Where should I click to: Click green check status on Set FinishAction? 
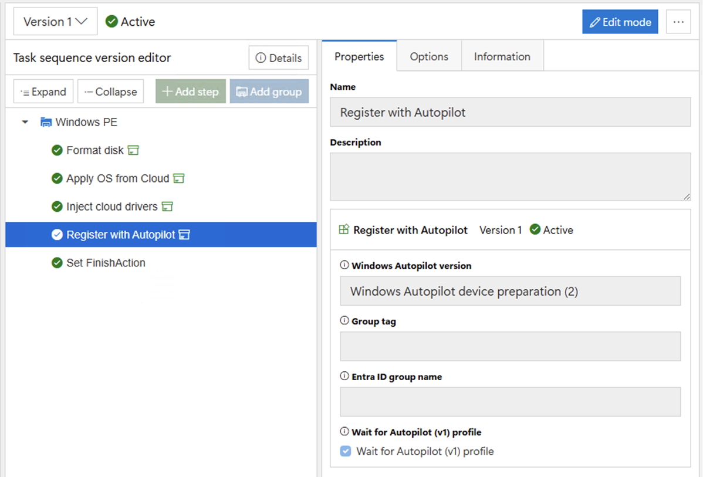coord(57,263)
